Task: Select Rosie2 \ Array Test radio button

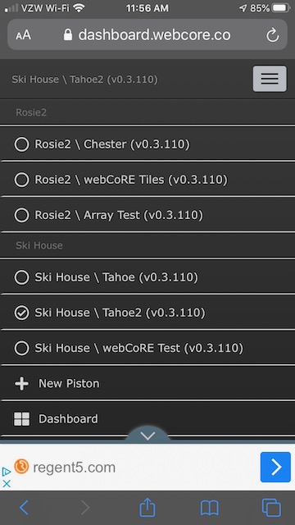Action: click(x=22, y=215)
